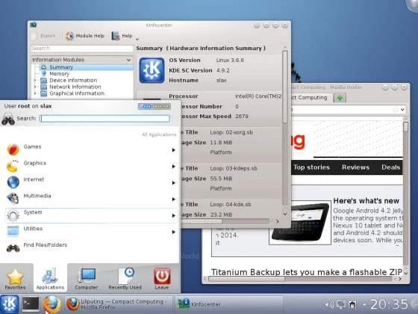
Task: Click the Kickoff menu search field
Action: [105, 119]
